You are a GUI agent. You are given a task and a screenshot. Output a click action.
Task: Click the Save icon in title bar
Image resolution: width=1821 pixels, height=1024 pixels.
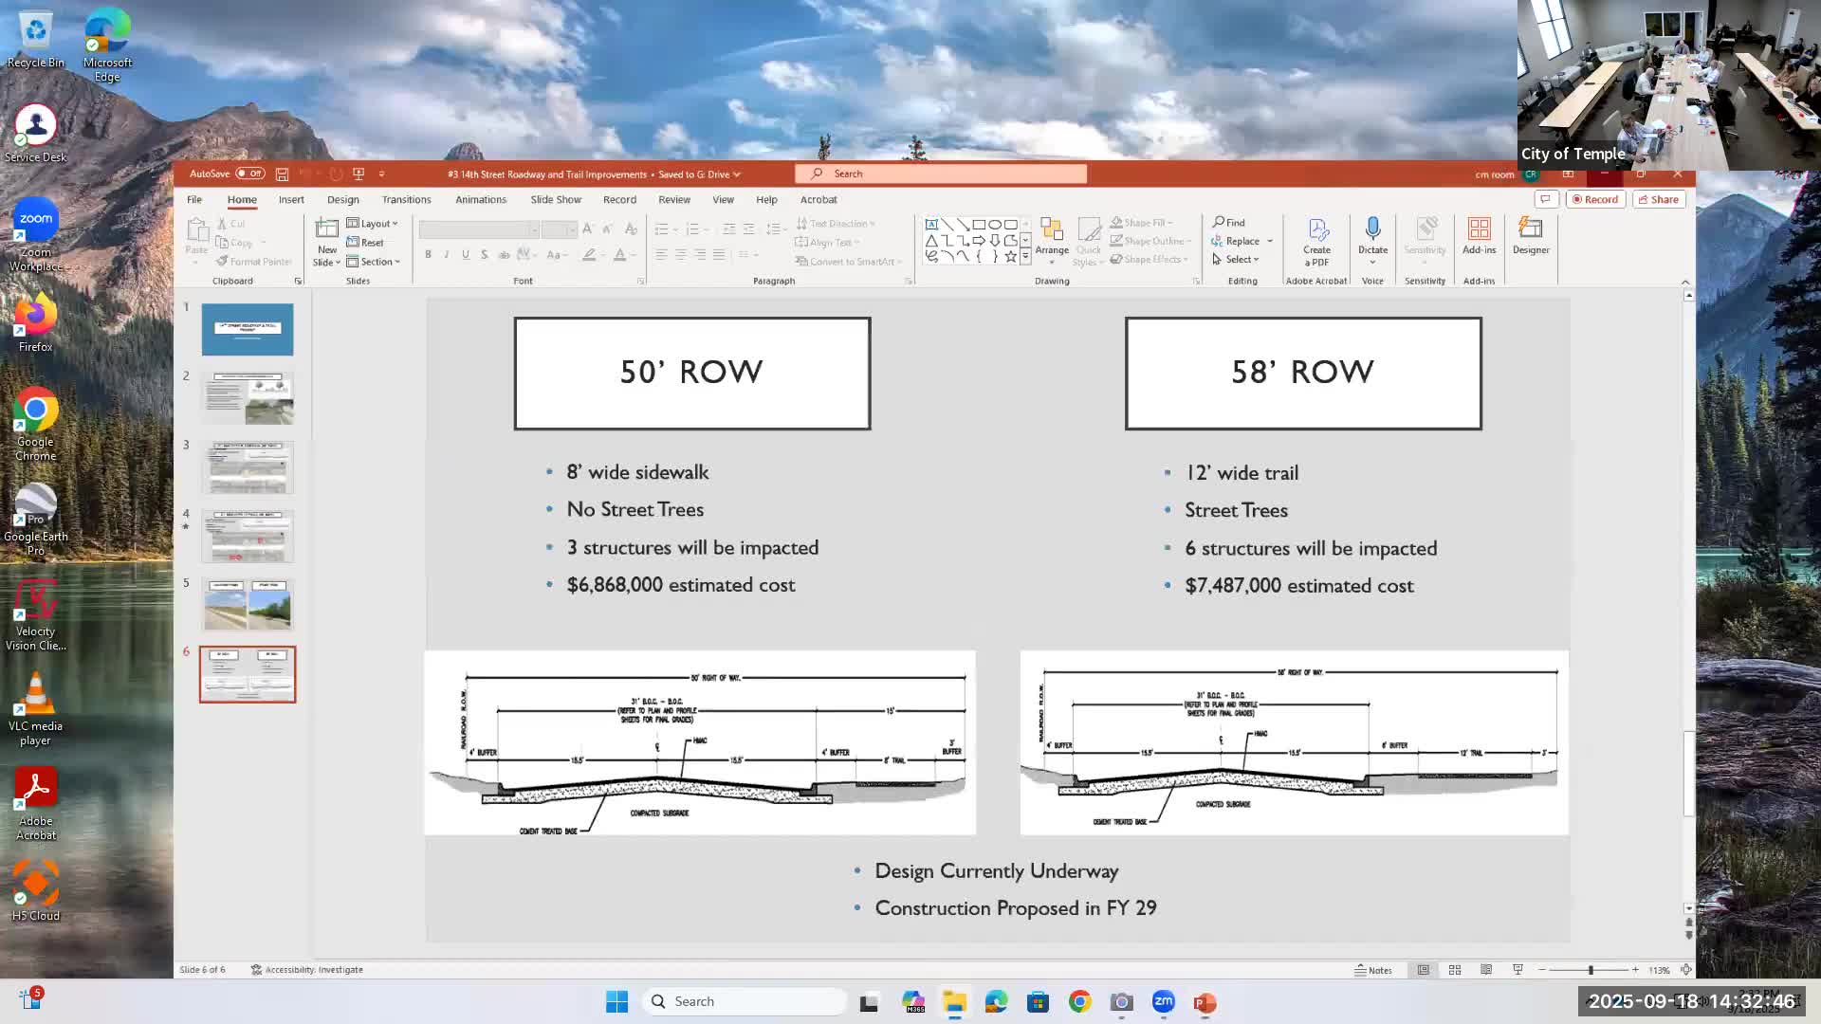[x=282, y=174]
